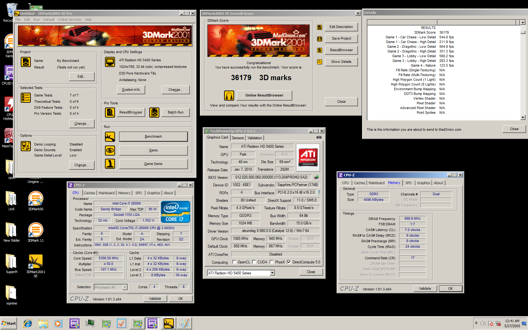Image resolution: width=528 pixels, height=330 pixels.
Task: Click the Game Demo button
Action: point(153,164)
